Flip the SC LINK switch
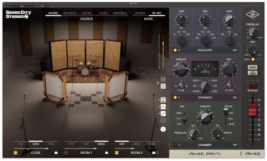The image size is (267, 161). tap(181, 85)
